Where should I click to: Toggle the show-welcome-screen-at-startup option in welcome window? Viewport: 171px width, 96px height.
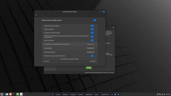[x=99, y=73]
